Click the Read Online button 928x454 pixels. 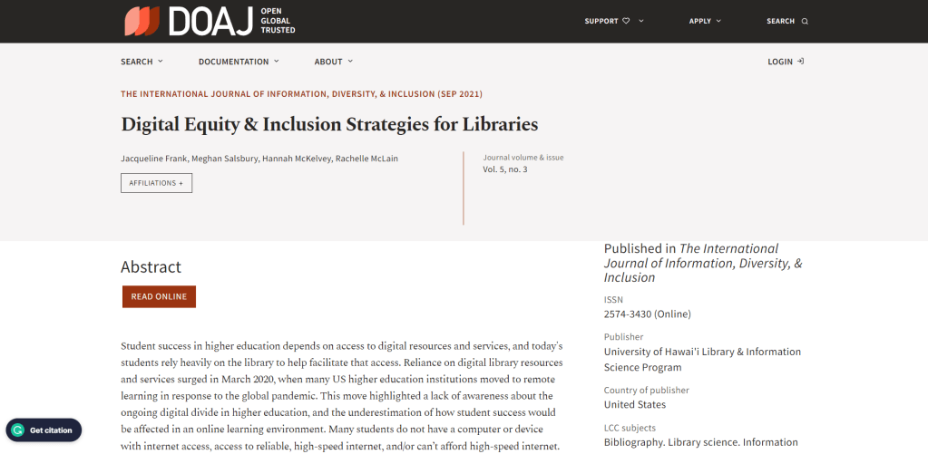(159, 296)
